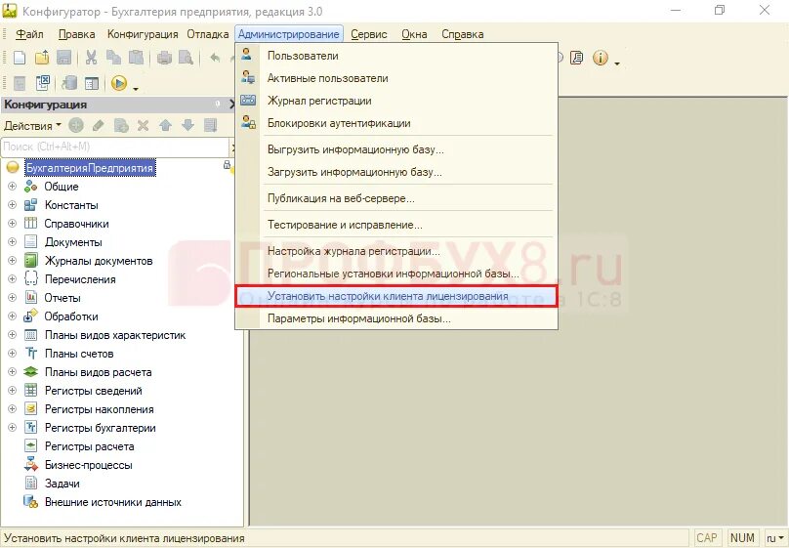Expand the Общие tree node

pyautogui.click(x=12, y=187)
